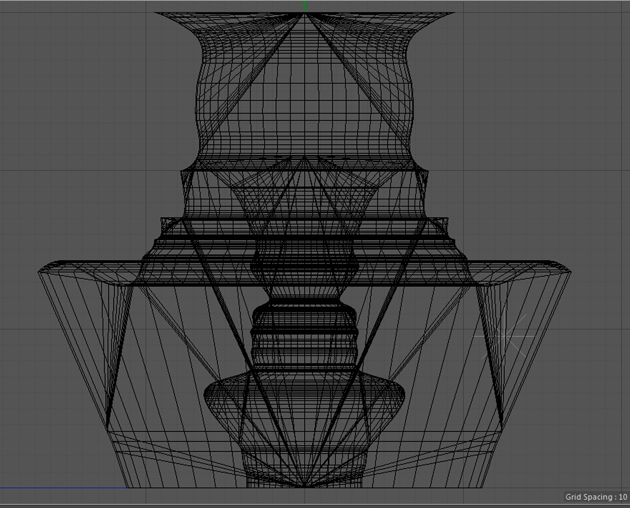Click empty grid space in the upper-right corner
Viewport: 630px width, 508px height.
(552, 67)
